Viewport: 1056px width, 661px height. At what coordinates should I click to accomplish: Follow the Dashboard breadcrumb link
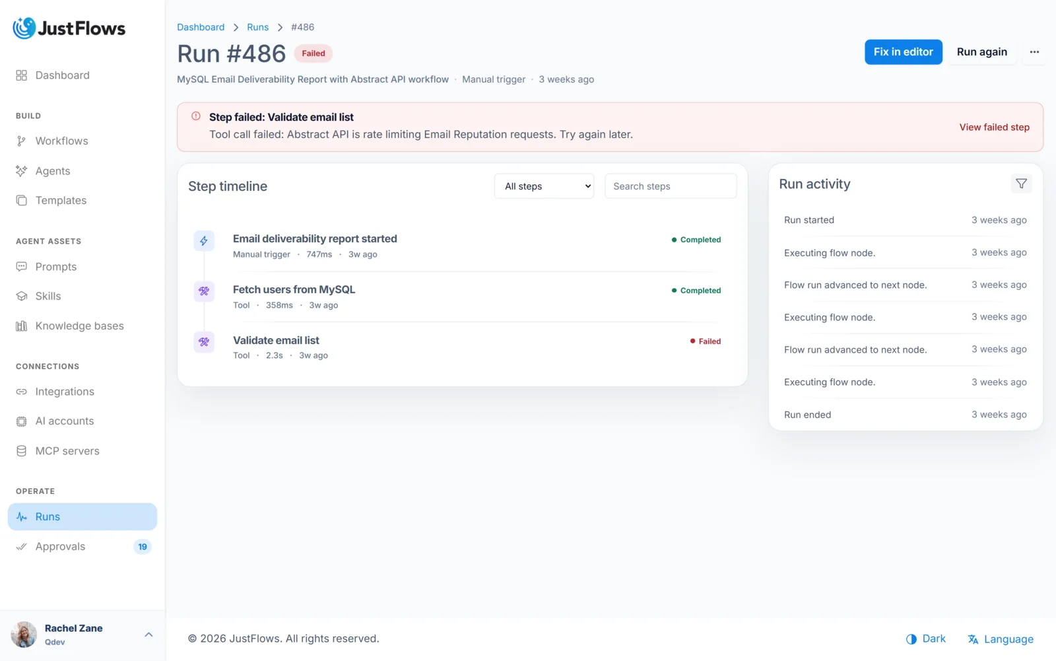click(201, 27)
